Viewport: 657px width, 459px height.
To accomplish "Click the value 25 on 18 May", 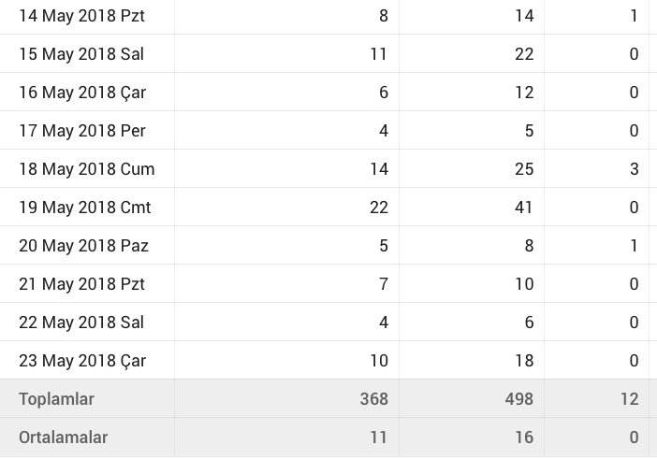I will [x=524, y=169].
